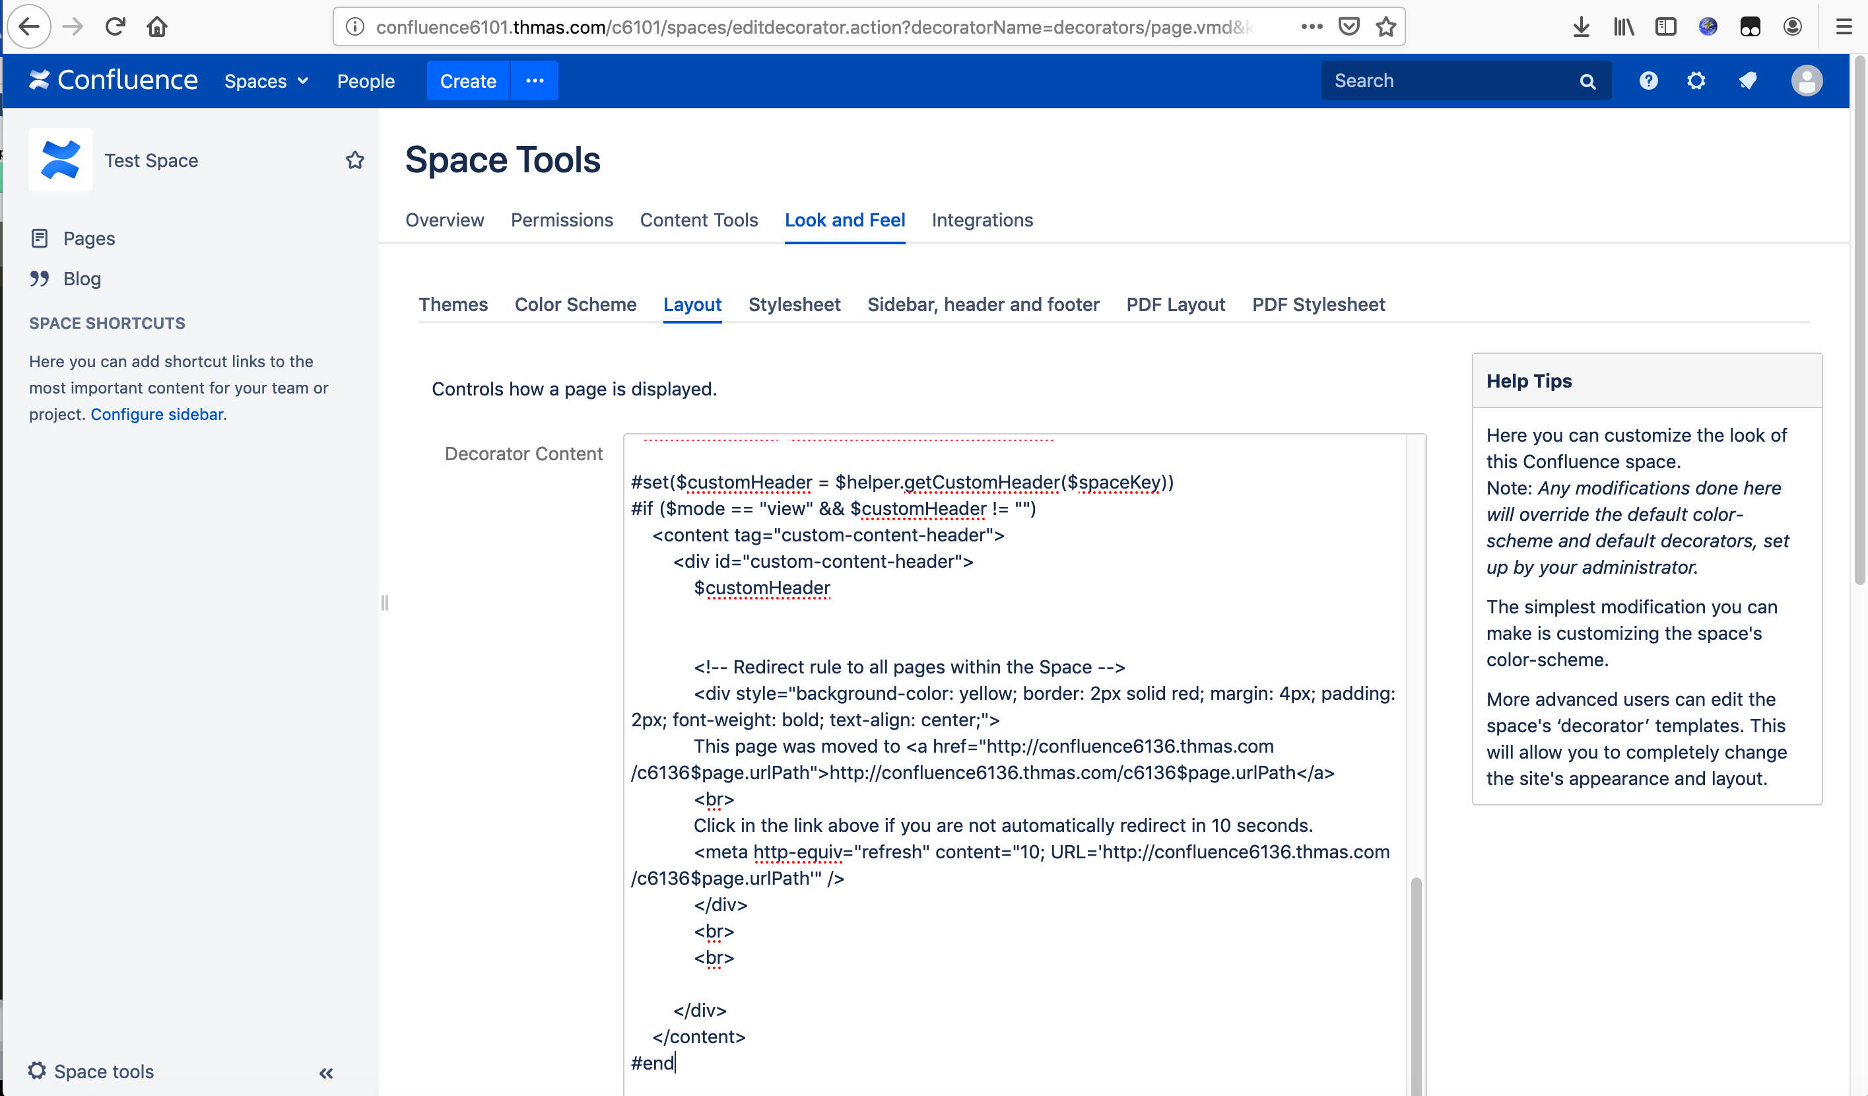Screen dimensions: 1868x1096
Task: Star the Test Space as favorite
Action: tap(355, 160)
